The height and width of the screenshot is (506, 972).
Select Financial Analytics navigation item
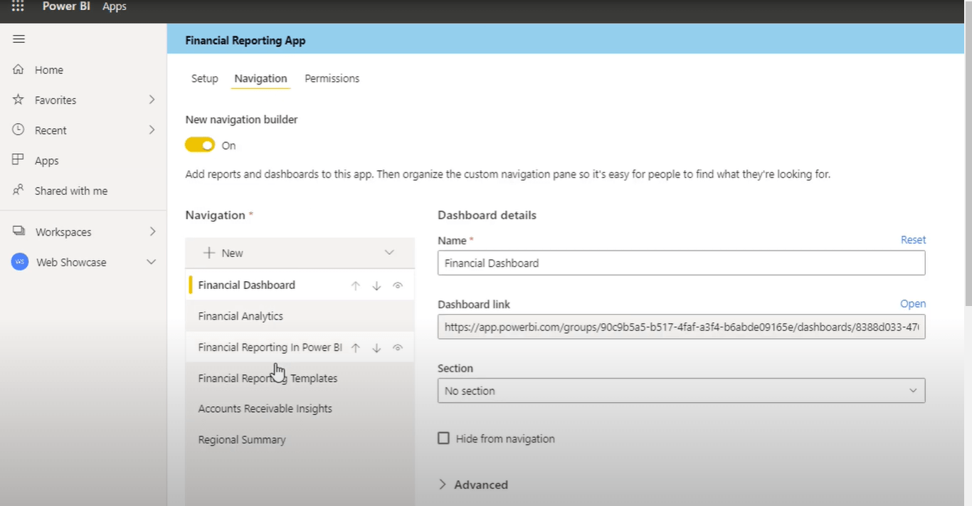coord(300,316)
